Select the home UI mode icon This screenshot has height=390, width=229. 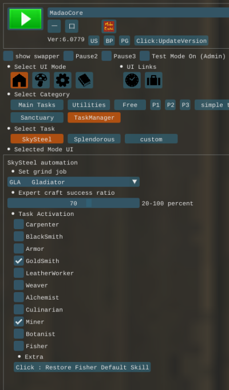click(x=19, y=80)
